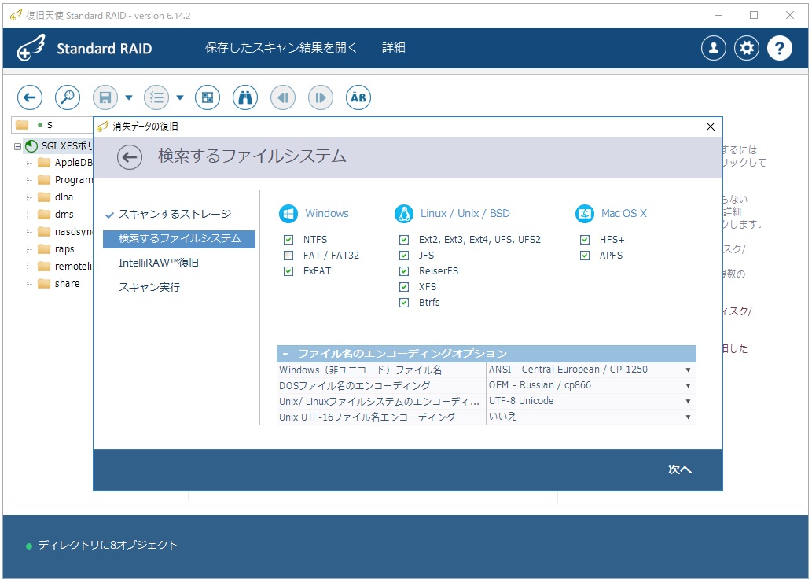Image resolution: width=812 pixels, height=581 pixels.
Task: Open the checklist icon dropdown arrow
Action: [180, 97]
